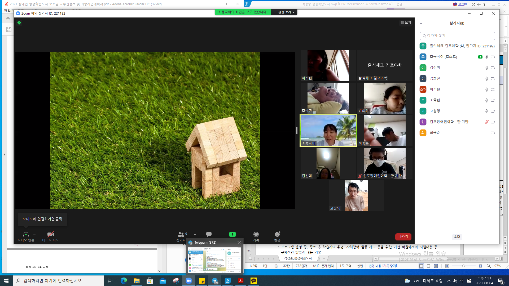The image size is (509, 286).
Task: Click the 참가자 찾기 search field
Action: (457, 36)
